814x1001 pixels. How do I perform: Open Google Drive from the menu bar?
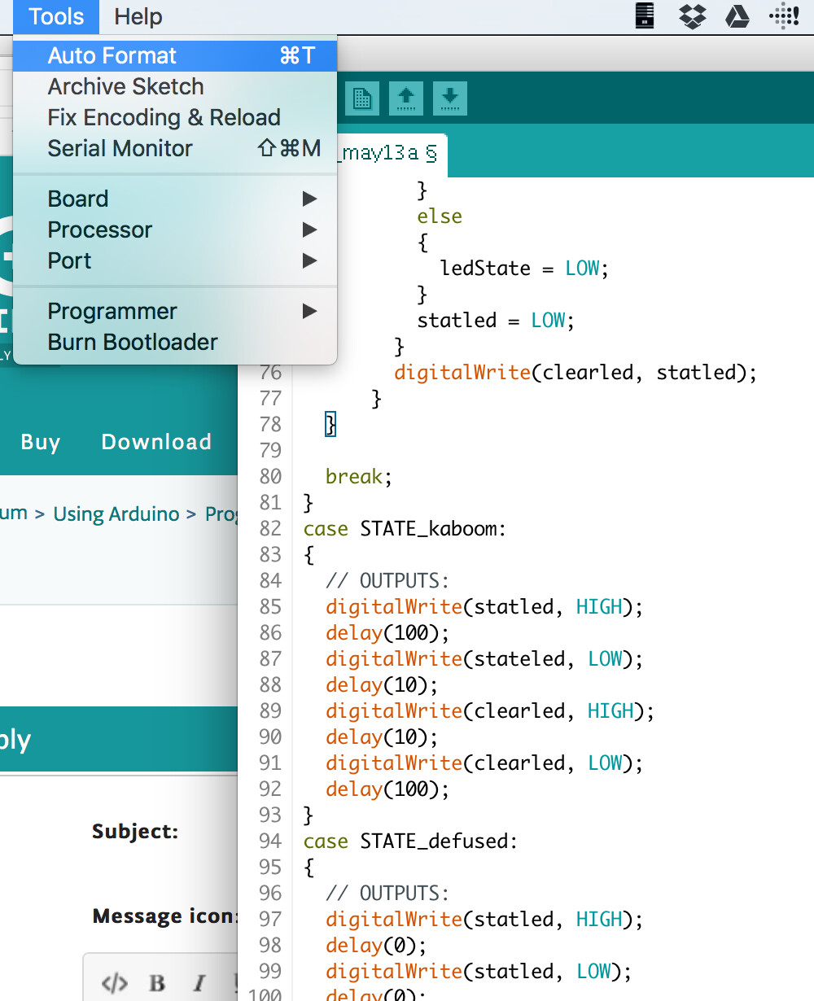(x=737, y=16)
